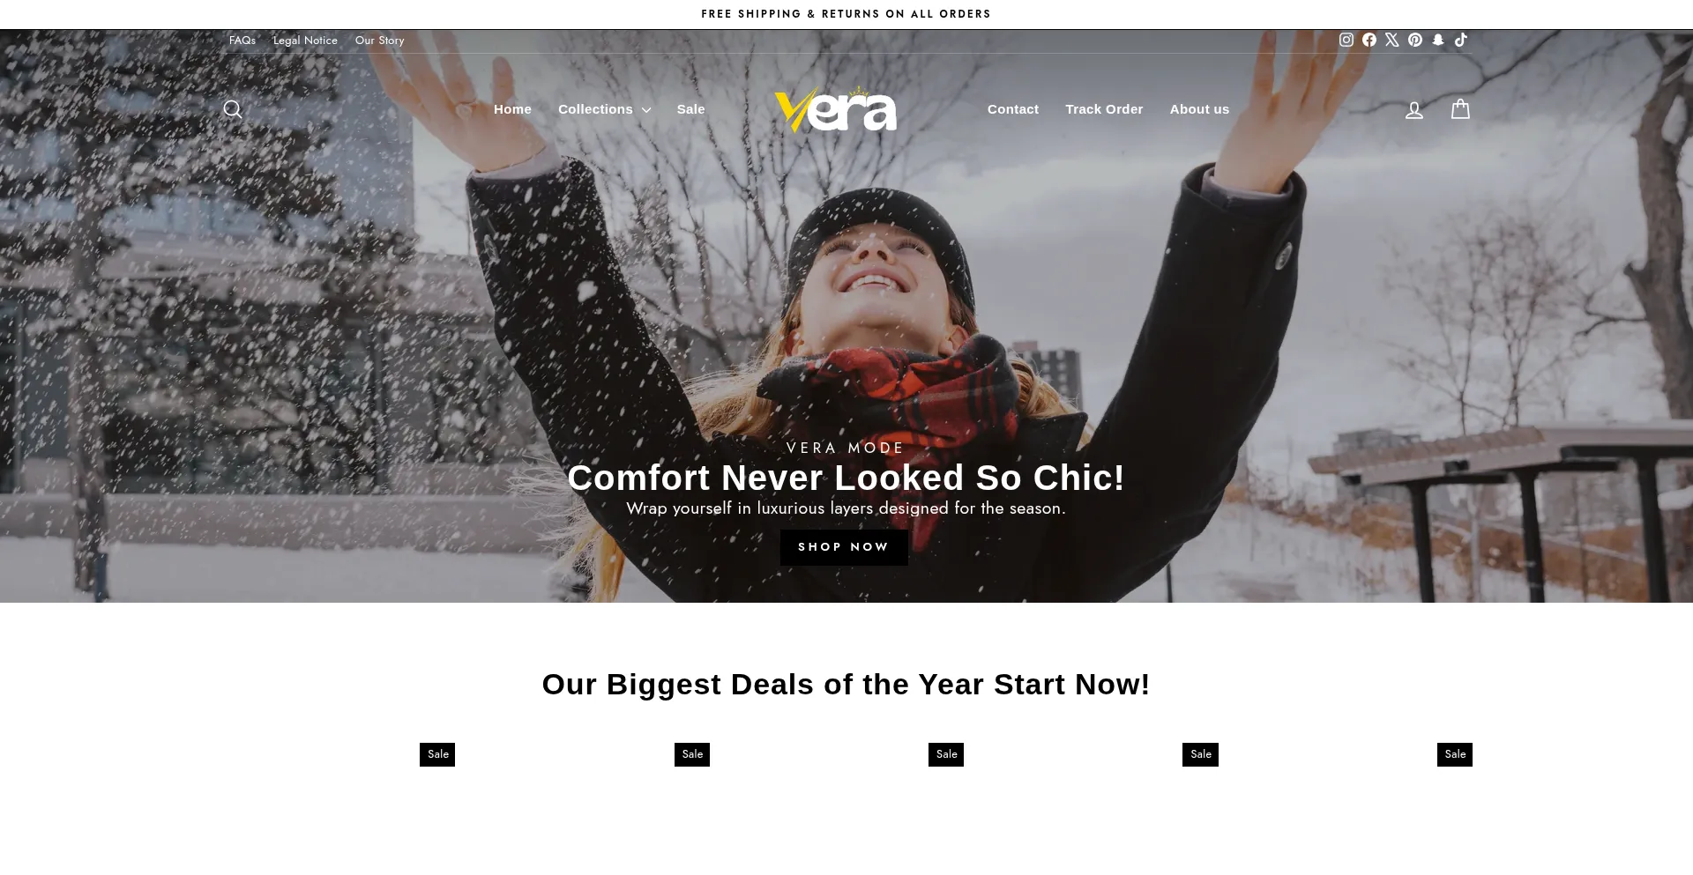Open the FAQs link
Image resolution: width=1693 pixels, height=875 pixels.
tap(242, 41)
